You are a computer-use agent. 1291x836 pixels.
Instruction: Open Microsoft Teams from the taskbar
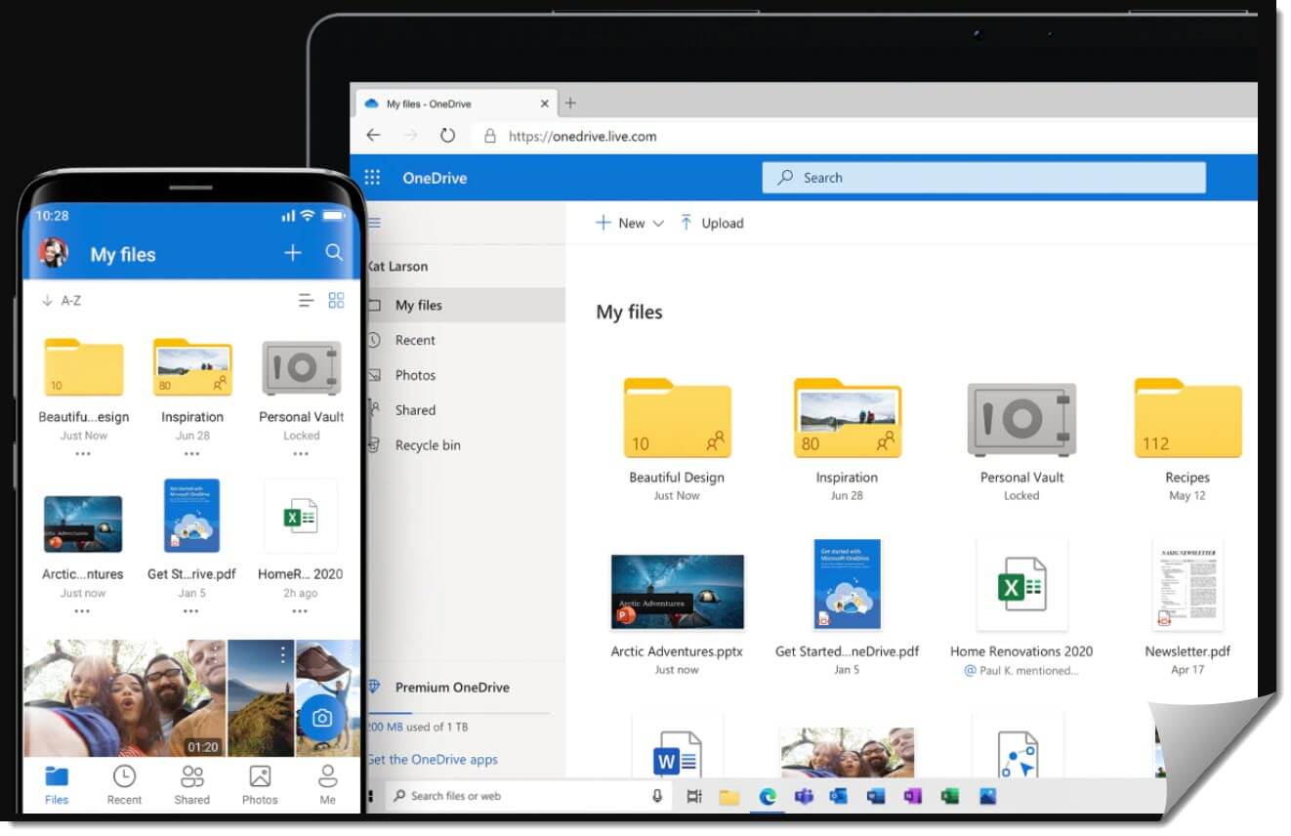coord(804,796)
